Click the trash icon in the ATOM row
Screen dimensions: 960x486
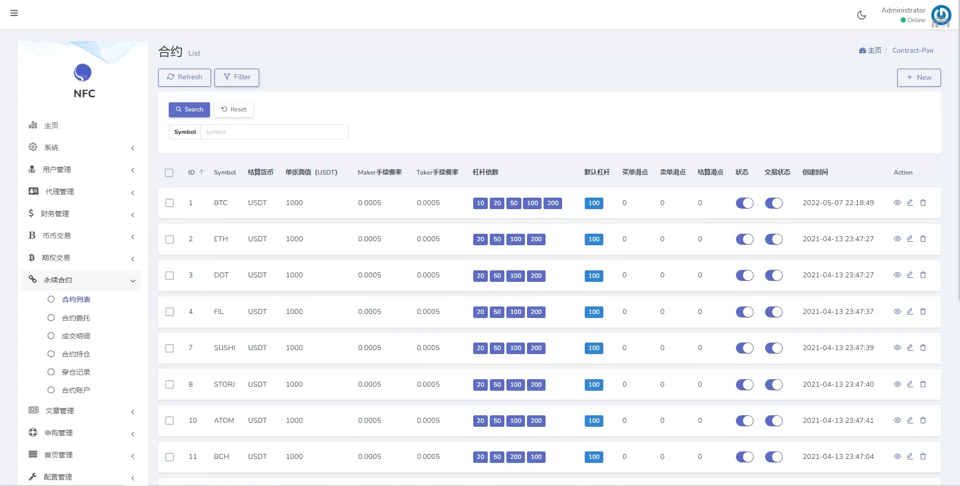point(923,420)
